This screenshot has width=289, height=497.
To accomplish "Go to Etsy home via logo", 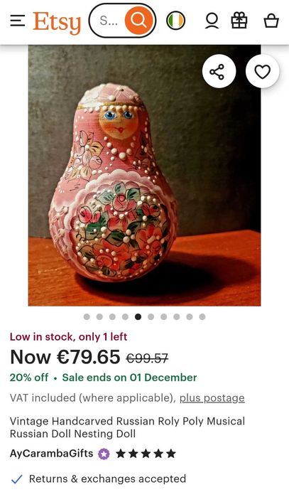I will (x=57, y=22).
